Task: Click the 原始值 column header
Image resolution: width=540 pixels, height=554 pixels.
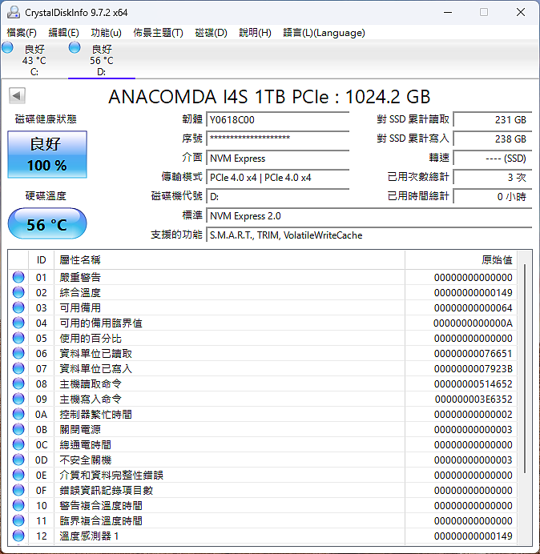Action: coord(461,260)
